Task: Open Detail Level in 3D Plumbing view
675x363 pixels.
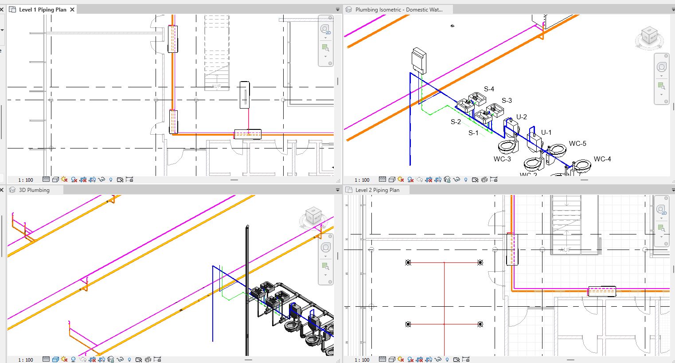Action: click(46, 359)
